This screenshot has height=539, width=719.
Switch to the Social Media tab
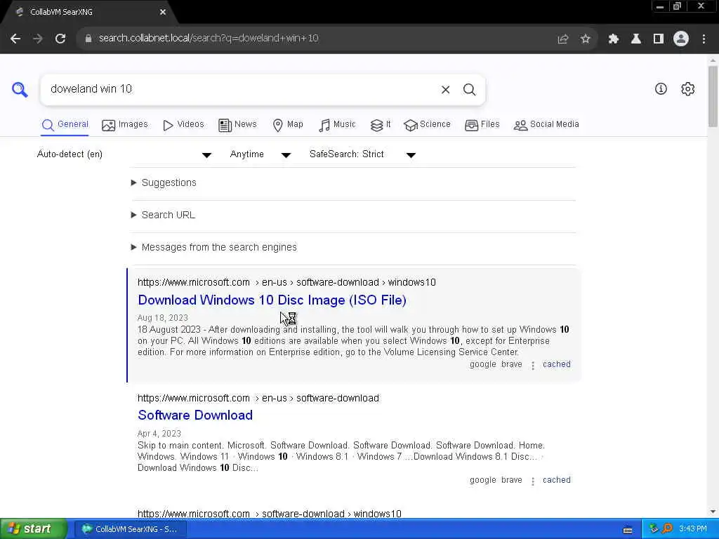[x=546, y=125]
